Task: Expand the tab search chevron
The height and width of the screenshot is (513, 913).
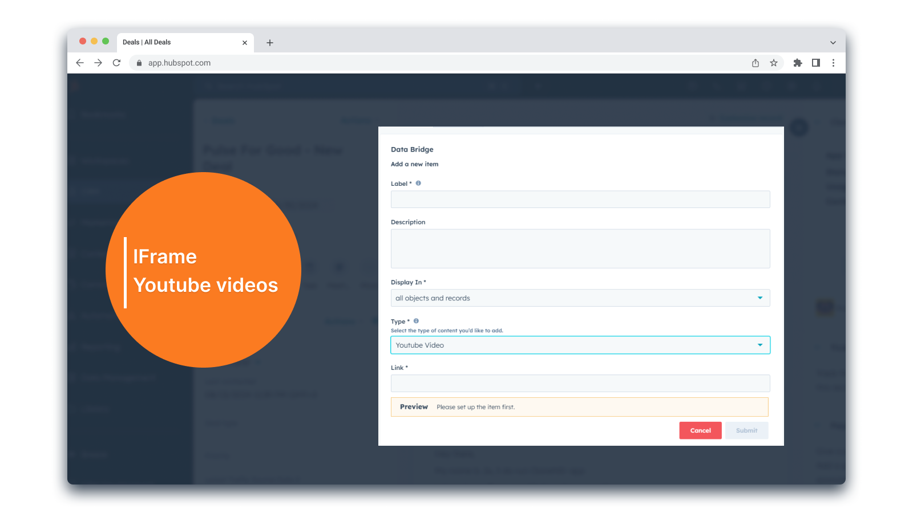Action: pos(833,43)
